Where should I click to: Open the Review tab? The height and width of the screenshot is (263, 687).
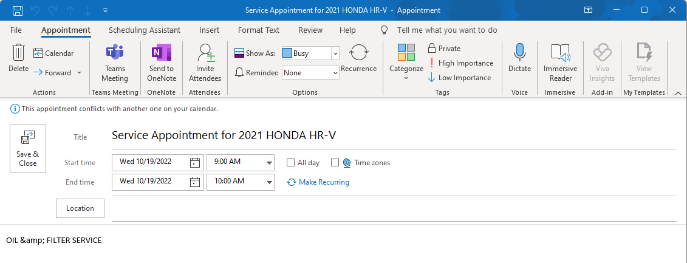point(310,30)
